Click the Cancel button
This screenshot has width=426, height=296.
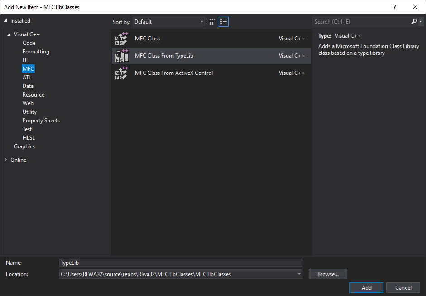click(x=403, y=287)
